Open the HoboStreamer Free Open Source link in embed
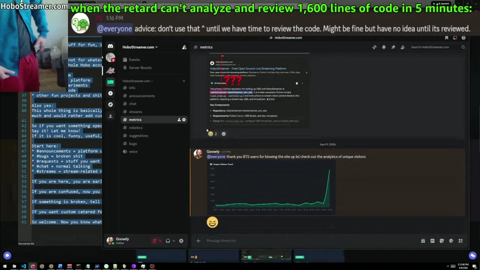The width and height of the screenshot is (480, 270). click(248, 69)
